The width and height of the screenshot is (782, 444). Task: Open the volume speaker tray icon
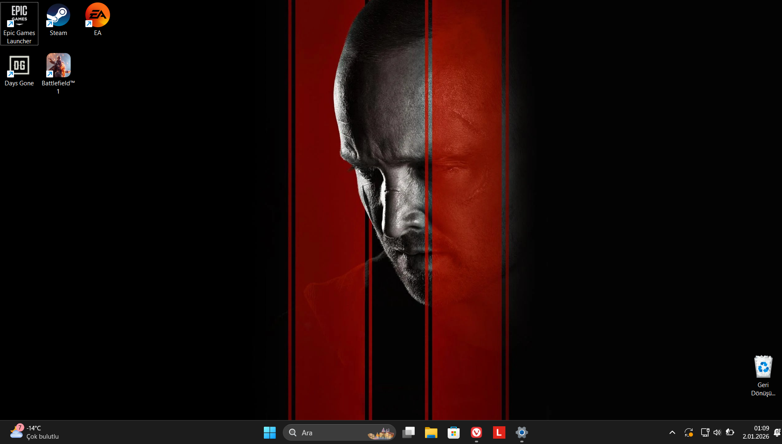coord(717,432)
